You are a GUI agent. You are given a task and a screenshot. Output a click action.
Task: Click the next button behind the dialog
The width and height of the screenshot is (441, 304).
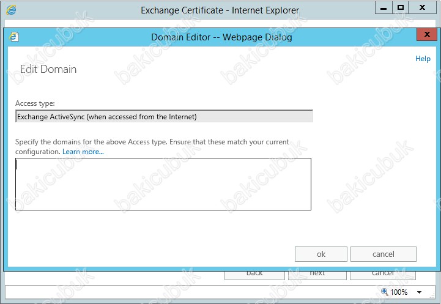[x=317, y=274]
